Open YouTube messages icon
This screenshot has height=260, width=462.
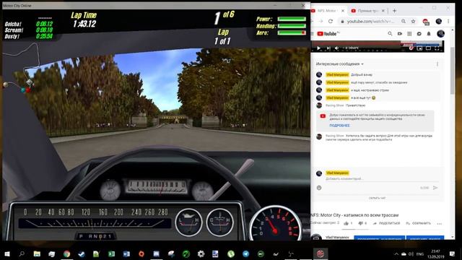point(419,34)
